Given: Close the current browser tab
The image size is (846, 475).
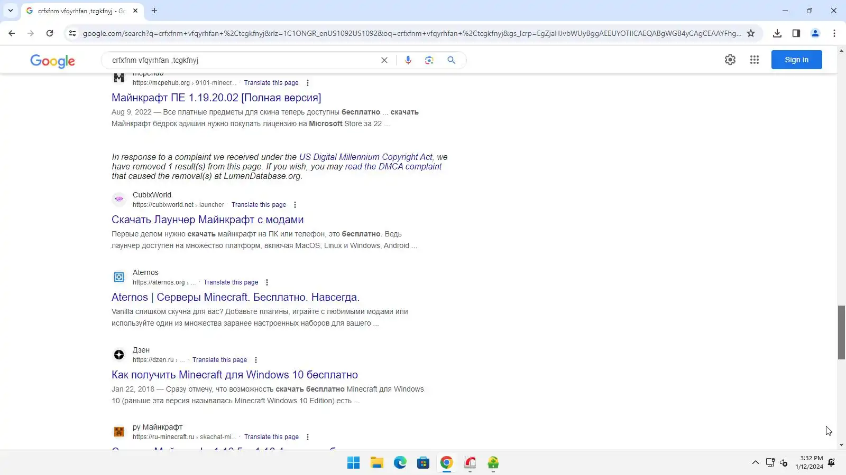Looking at the screenshot, I should pos(135,11).
